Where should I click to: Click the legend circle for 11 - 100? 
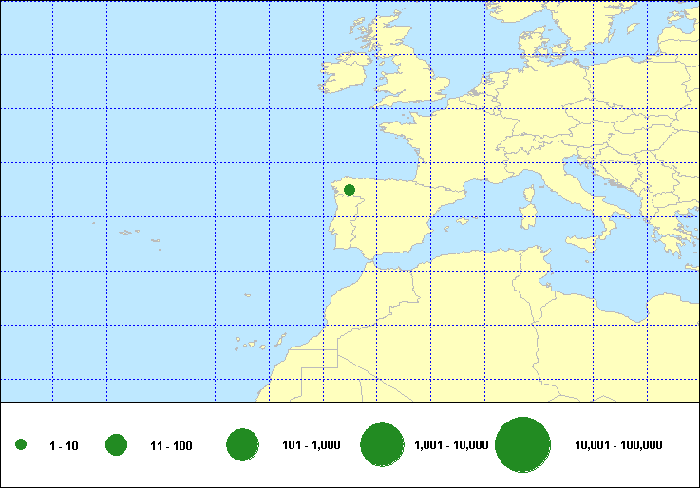[117, 444]
